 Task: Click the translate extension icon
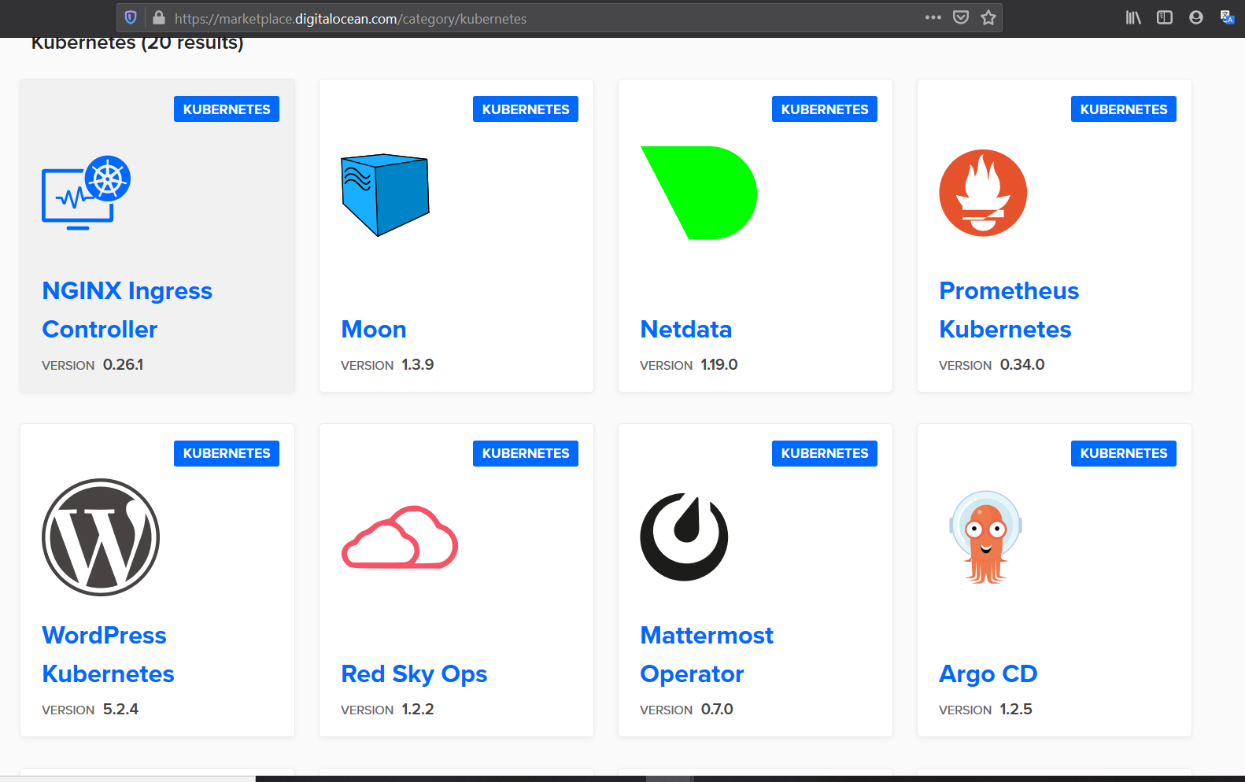1227,17
